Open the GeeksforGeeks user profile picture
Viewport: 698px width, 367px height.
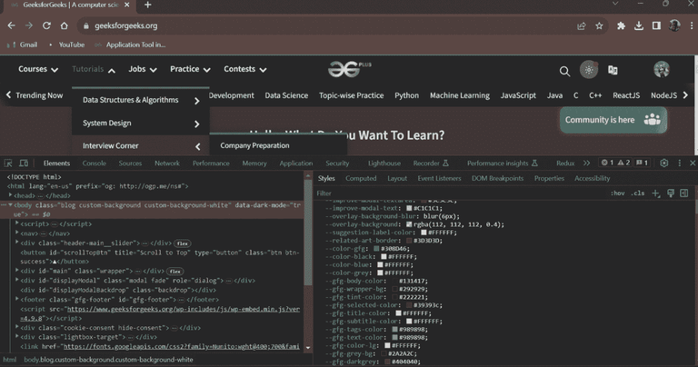click(x=662, y=69)
